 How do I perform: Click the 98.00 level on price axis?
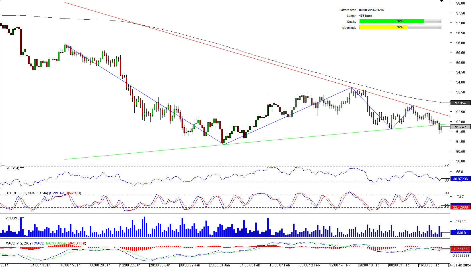pyautogui.click(x=460, y=3)
